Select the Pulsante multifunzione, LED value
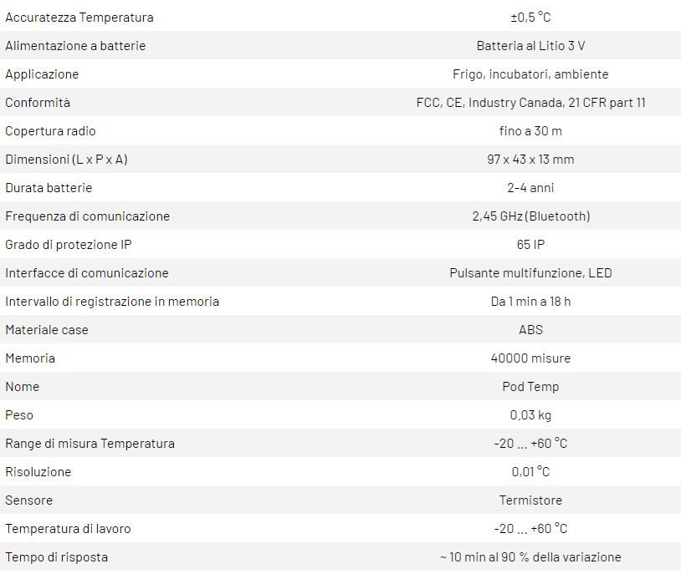 tap(530, 273)
